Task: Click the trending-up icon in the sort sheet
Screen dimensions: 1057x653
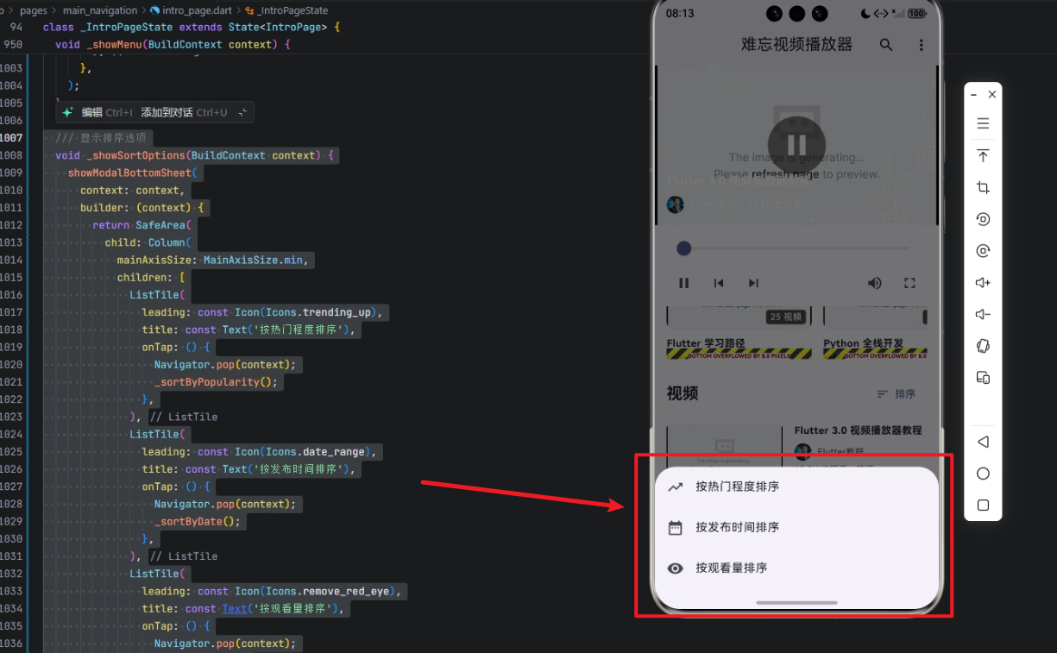Action: point(676,487)
